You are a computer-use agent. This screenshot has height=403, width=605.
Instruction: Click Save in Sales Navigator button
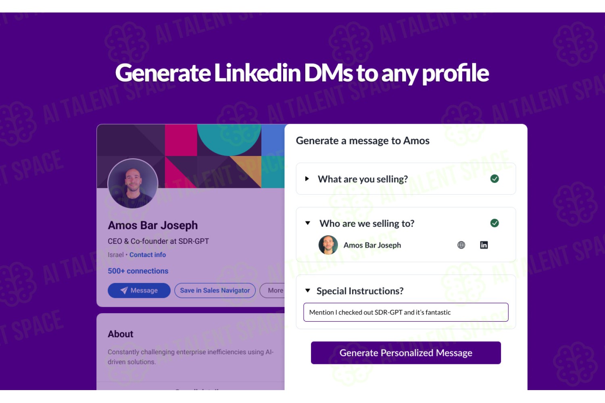[215, 291]
